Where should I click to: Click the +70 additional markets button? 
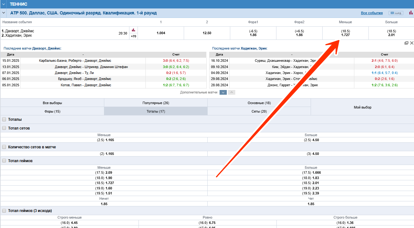133,36
